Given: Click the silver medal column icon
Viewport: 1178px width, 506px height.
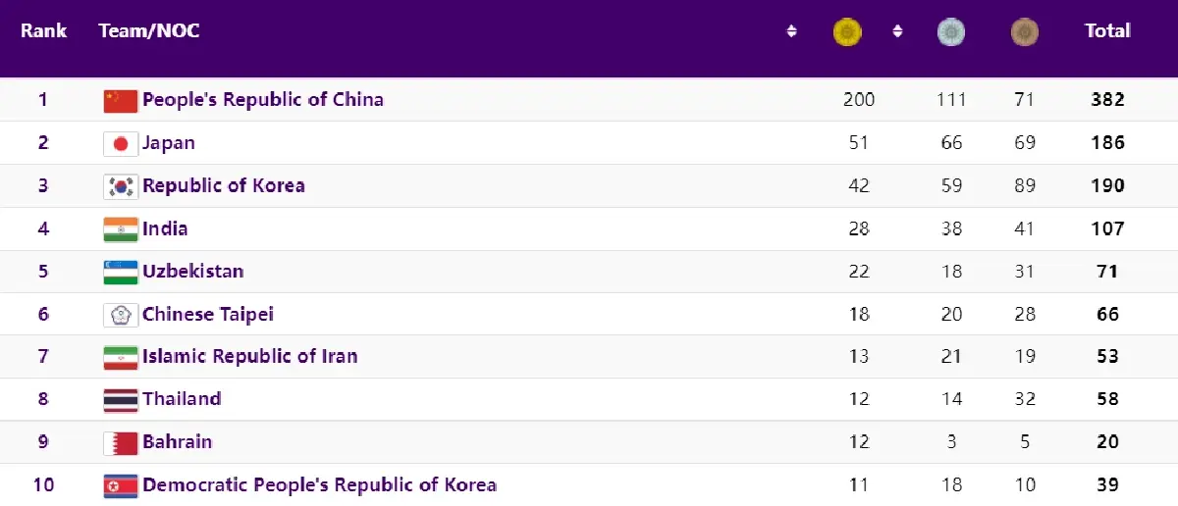Looking at the screenshot, I should click(x=950, y=32).
